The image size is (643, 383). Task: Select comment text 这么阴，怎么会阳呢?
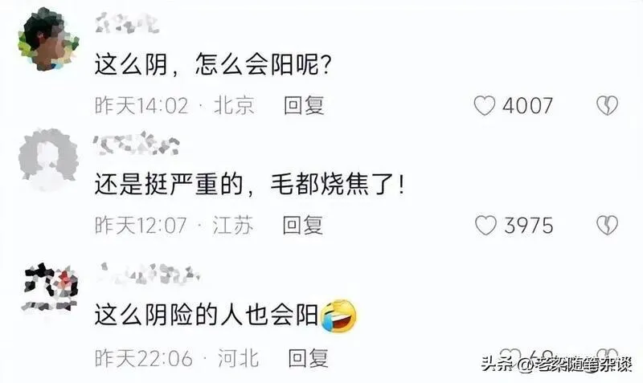pyautogui.click(x=212, y=65)
